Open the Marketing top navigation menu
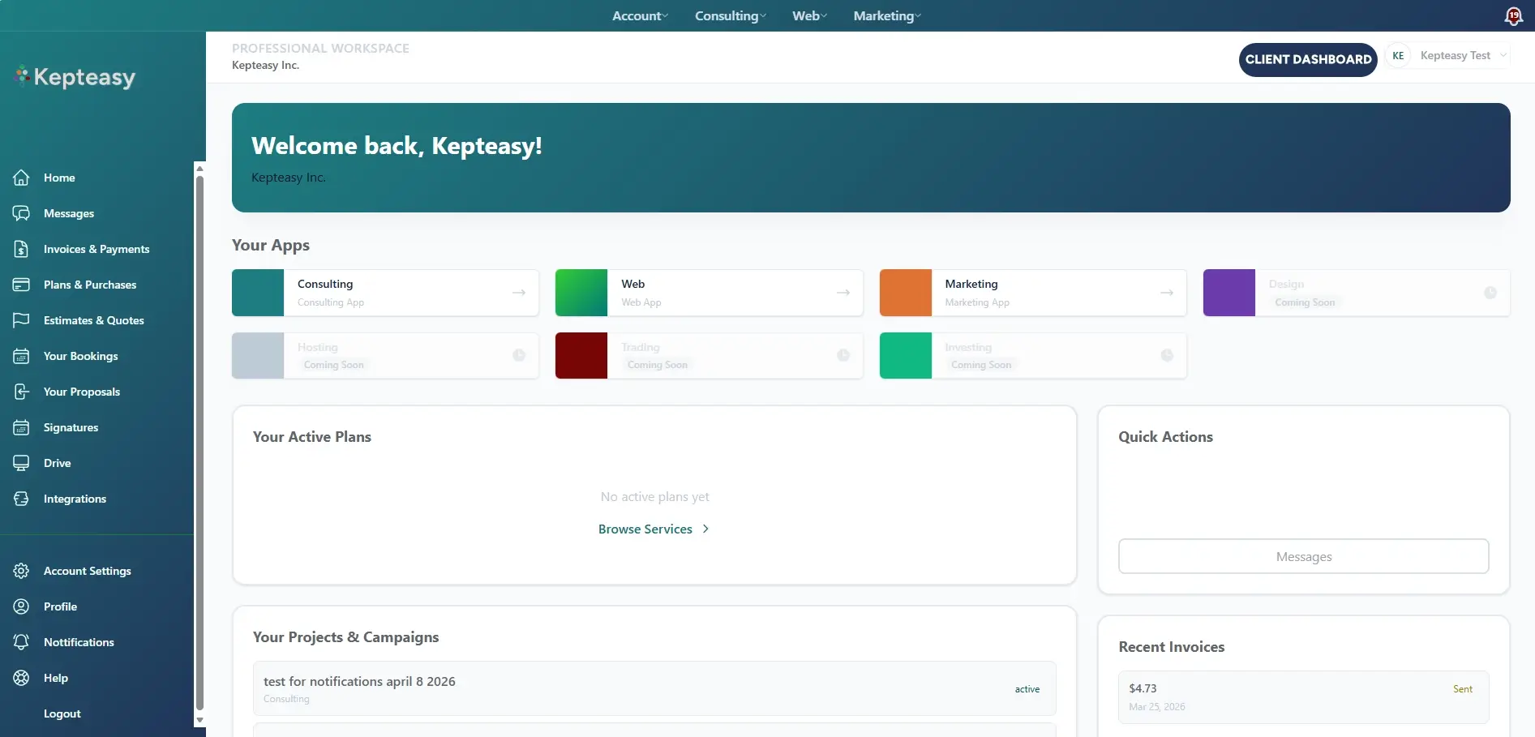 (x=887, y=16)
